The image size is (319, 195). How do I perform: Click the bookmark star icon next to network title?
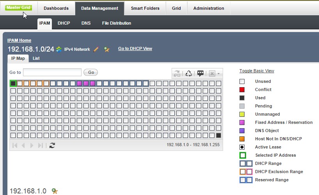(106, 49)
